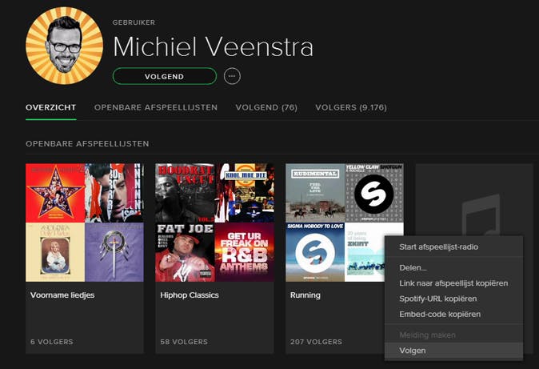Screen dimensions: 539x369
Task: Switch to the Overzicht tab
Action: tap(51, 107)
